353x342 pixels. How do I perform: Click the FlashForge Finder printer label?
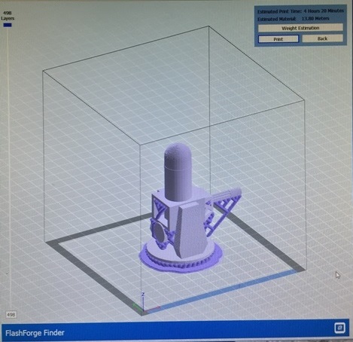point(35,333)
